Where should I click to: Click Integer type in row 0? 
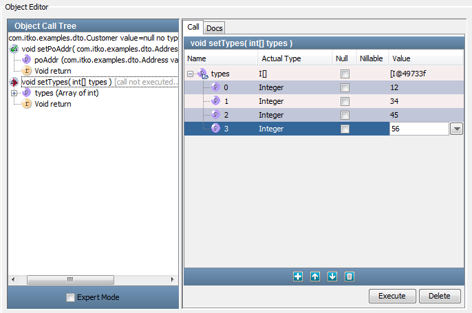coord(271,87)
